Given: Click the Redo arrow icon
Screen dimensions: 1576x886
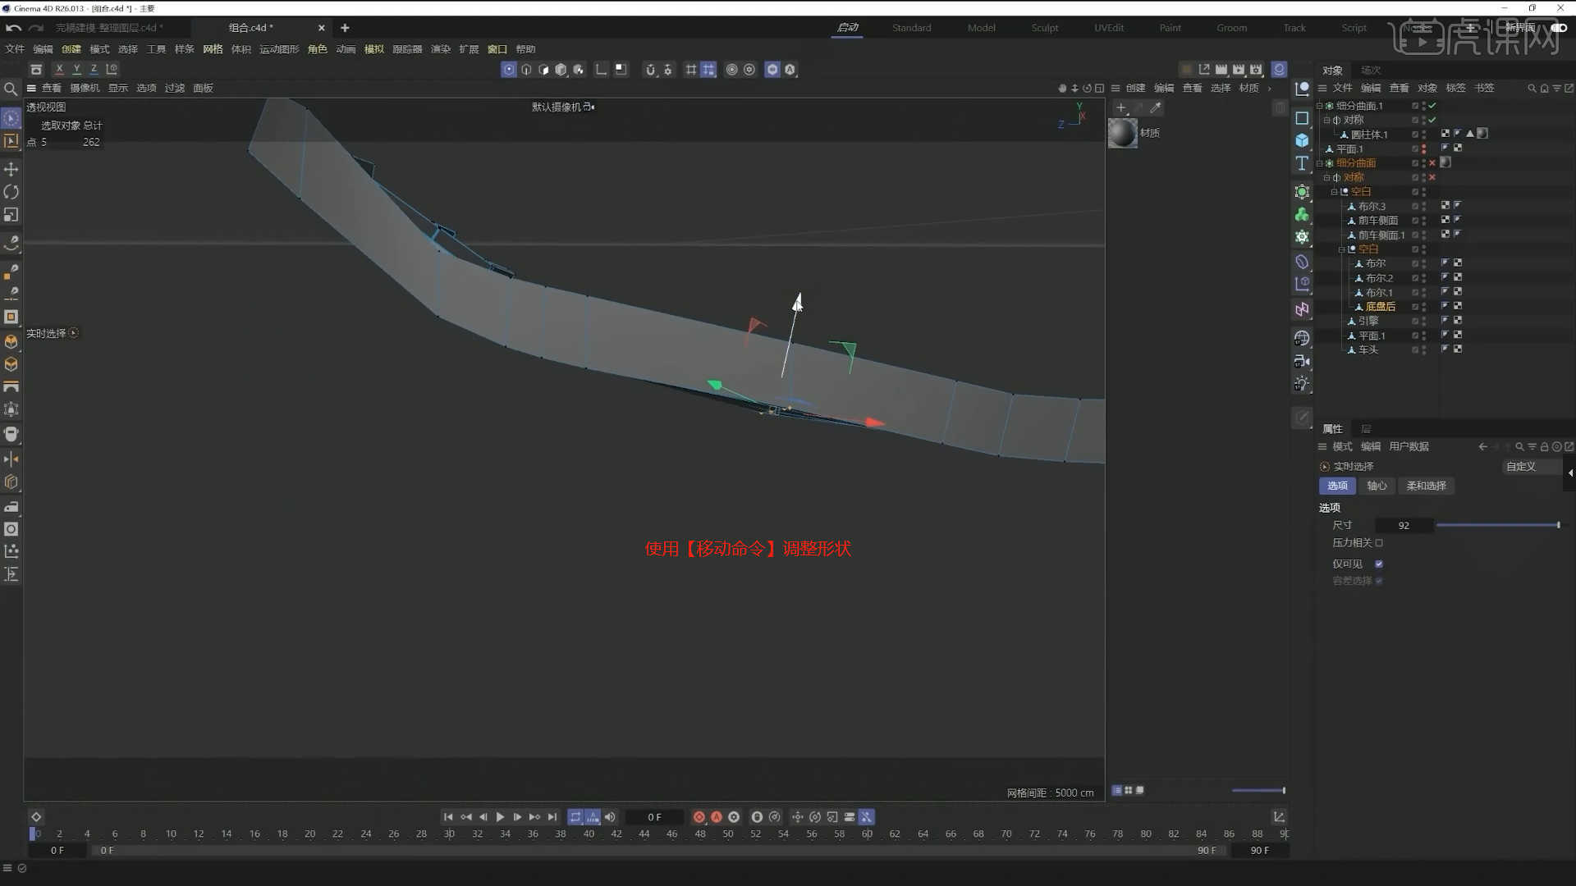Looking at the screenshot, I should coord(35,28).
